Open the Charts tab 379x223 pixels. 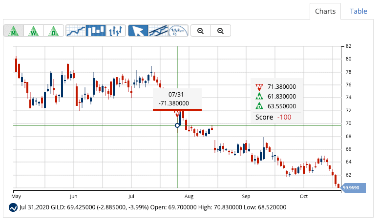325,11
